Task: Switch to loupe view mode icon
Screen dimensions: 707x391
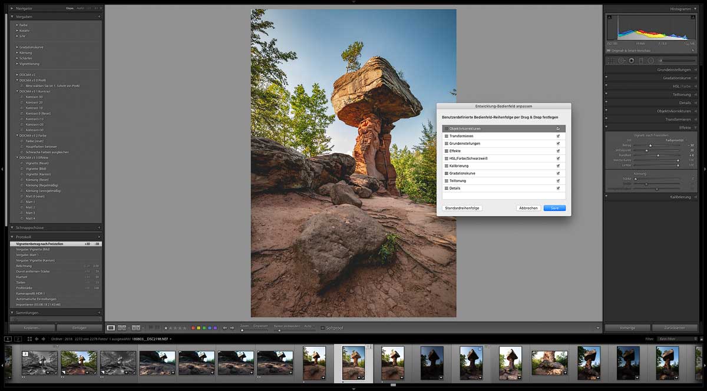Action: tap(111, 327)
